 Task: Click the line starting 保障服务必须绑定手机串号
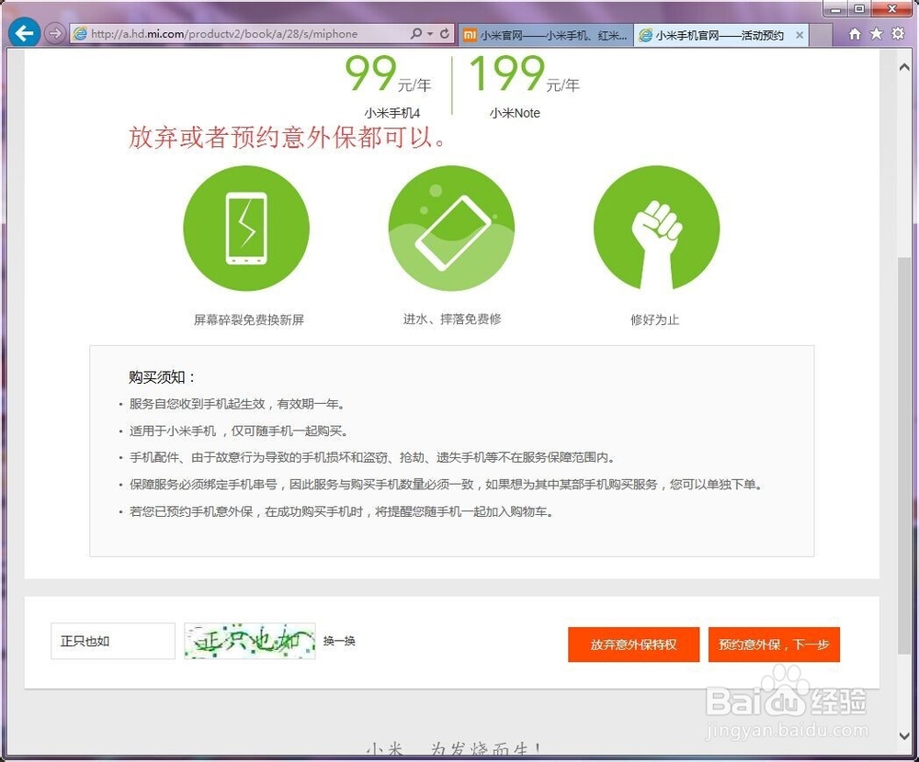click(446, 485)
